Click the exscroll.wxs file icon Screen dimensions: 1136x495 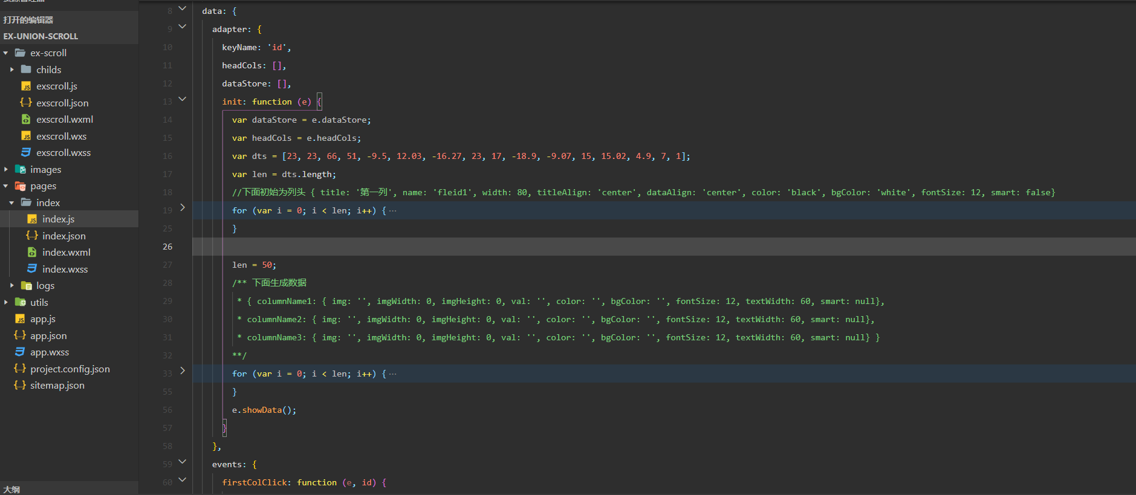pos(26,136)
